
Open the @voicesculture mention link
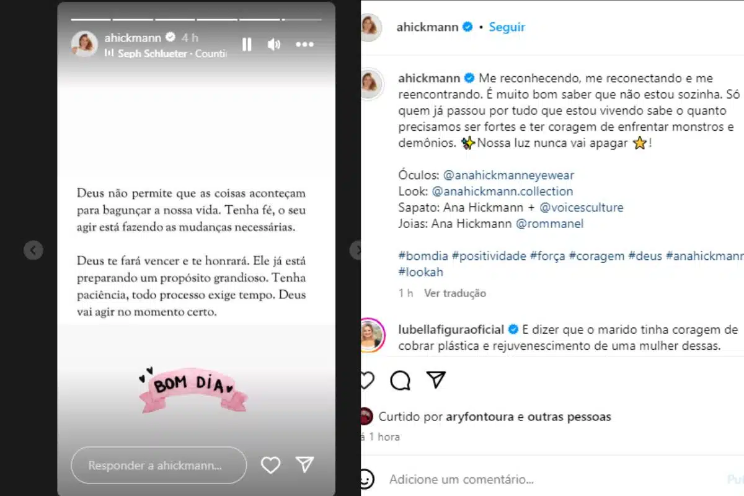point(582,208)
